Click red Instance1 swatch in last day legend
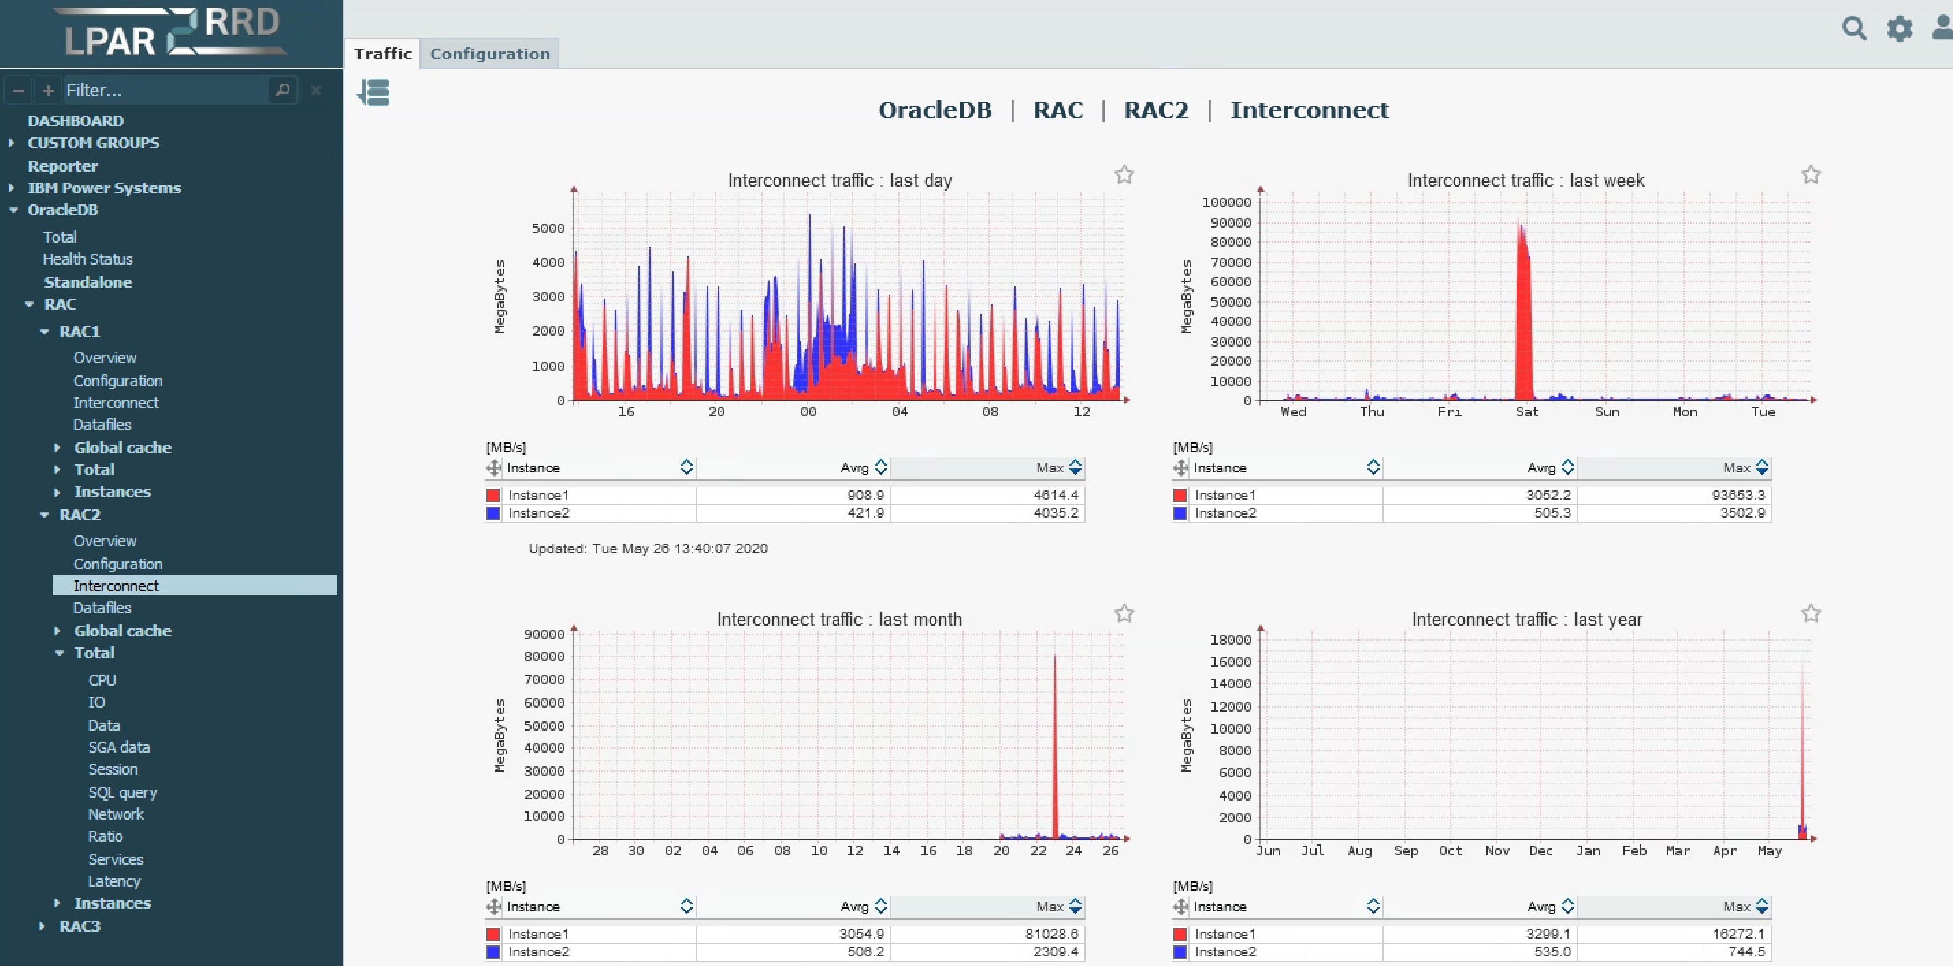Viewport: 1953px width, 966px height. (x=494, y=496)
